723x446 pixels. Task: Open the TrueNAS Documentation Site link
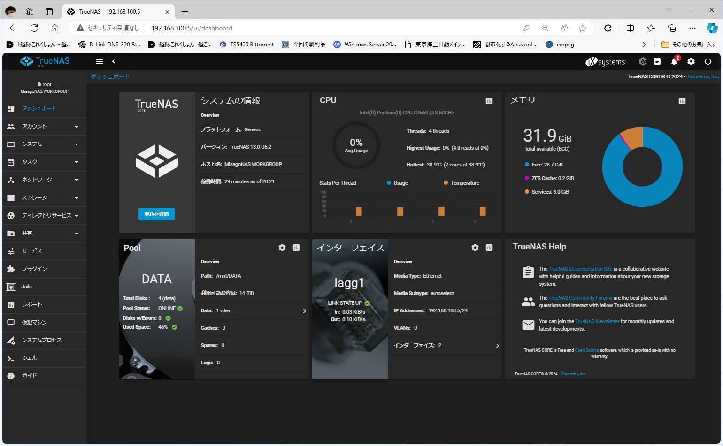click(580, 269)
